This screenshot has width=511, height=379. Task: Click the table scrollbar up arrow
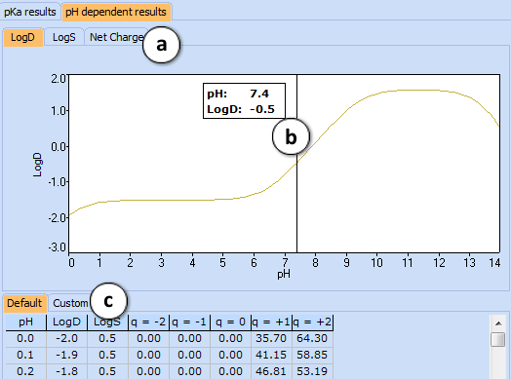pyautogui.click(x=498, y=323)
